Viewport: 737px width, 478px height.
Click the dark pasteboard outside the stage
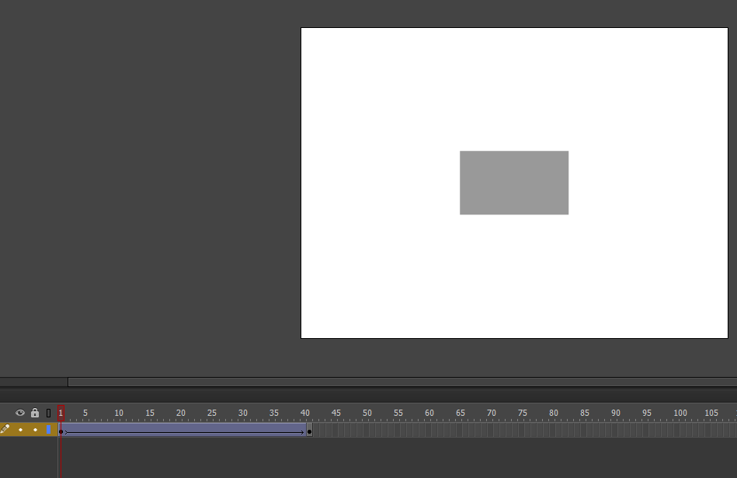(141, 188)
